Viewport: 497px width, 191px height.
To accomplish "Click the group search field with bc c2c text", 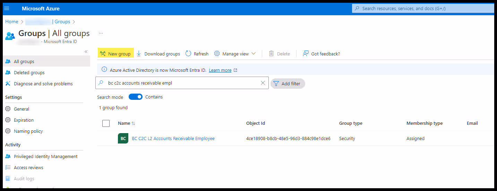I will click(x=182, y=83).
